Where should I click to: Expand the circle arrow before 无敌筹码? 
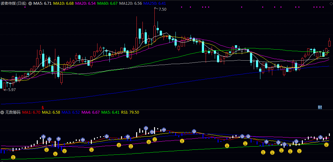pyautogui.click(x=3, y=112)
